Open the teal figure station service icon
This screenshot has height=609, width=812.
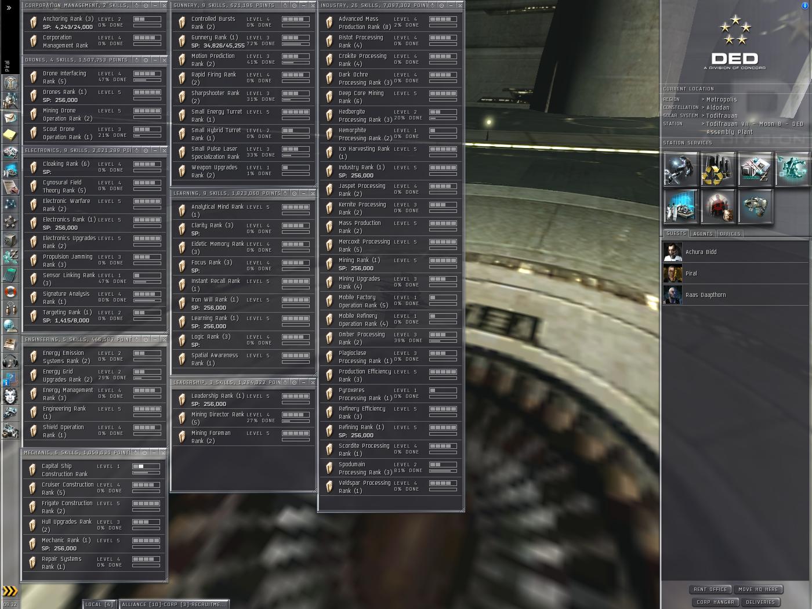click(x=792, y=169)
